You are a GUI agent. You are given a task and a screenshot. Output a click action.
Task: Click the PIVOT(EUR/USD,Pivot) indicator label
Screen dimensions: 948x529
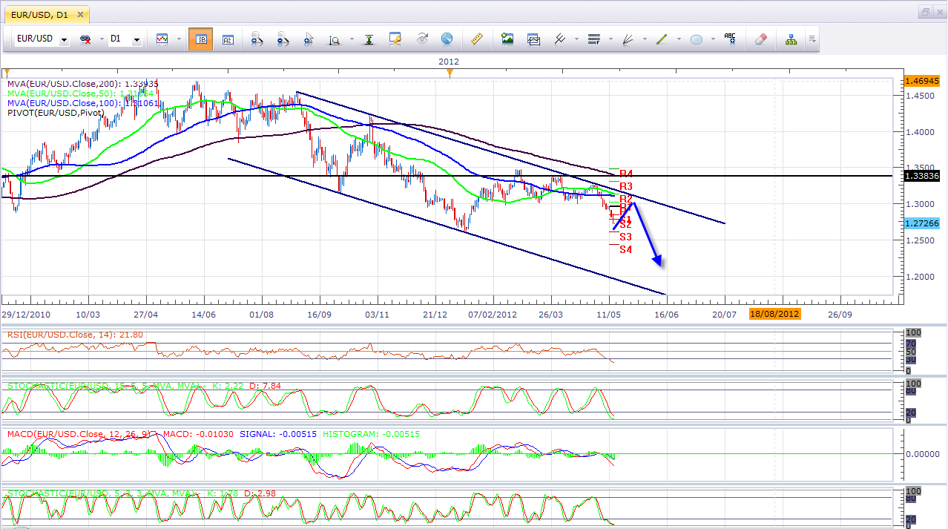(56, 113)
